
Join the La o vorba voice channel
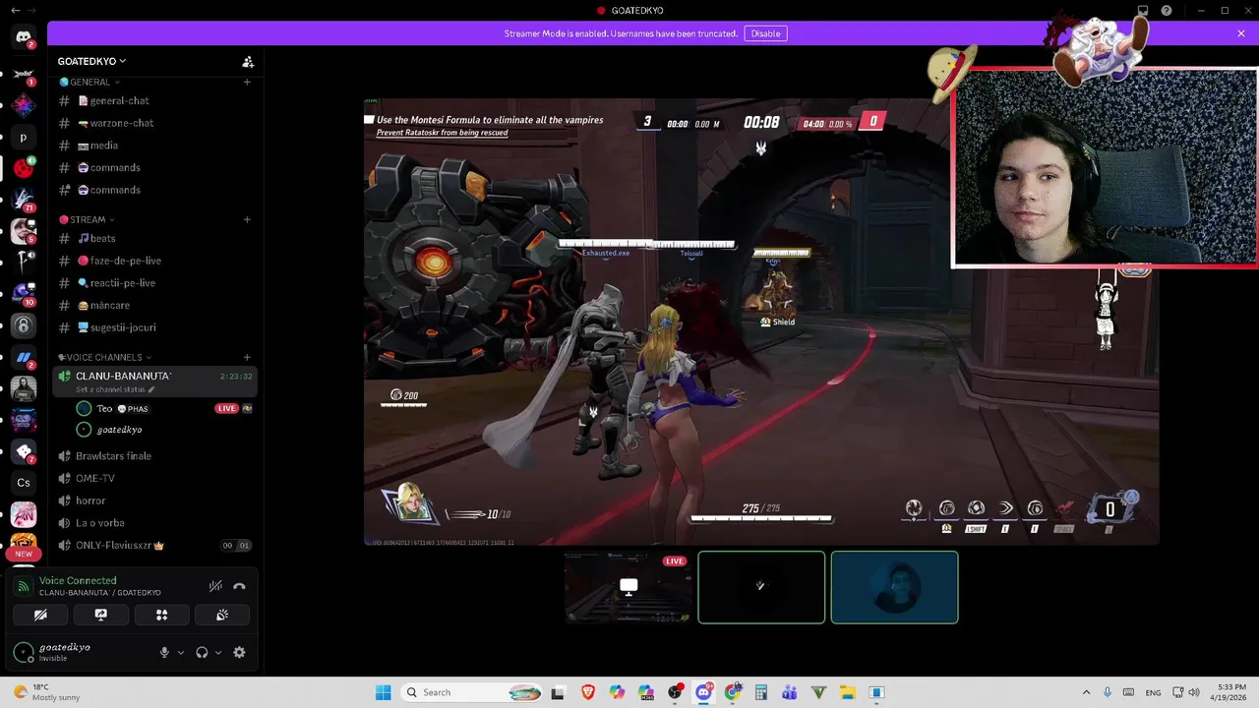coord(155,523)
